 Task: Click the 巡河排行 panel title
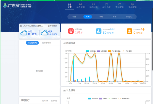coord(25,100)
